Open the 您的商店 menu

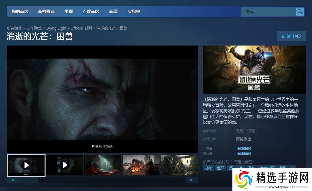20,12
